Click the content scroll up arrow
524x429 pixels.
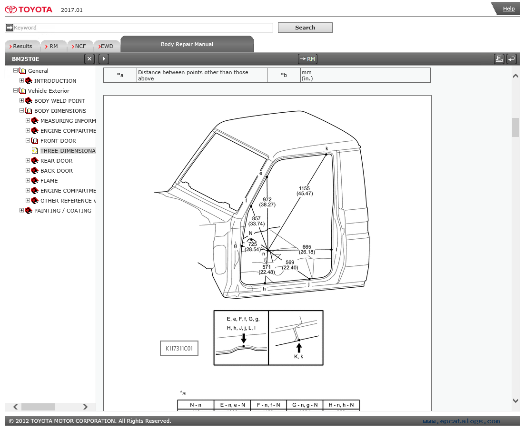pyautogui.click(x=515, y=76)
